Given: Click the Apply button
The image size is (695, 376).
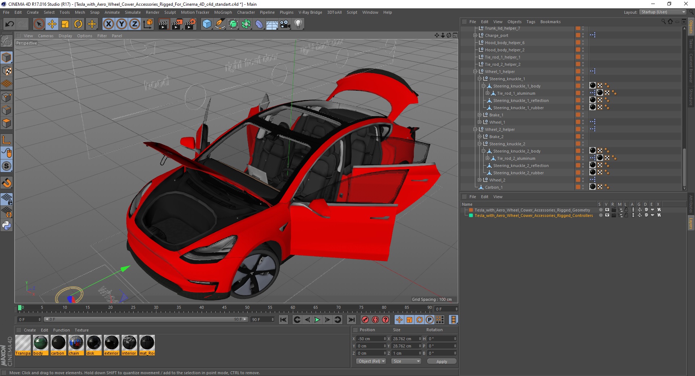Looking at the screenshot, I should click(x=442, y=361).
